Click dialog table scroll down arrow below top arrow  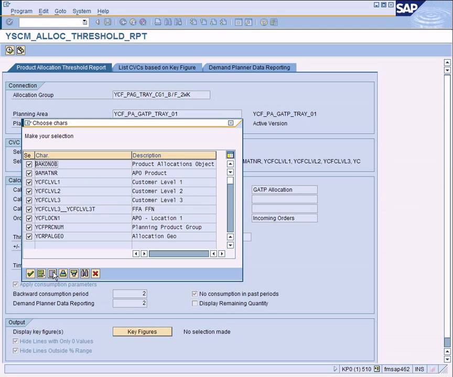[x=230, y=172]
